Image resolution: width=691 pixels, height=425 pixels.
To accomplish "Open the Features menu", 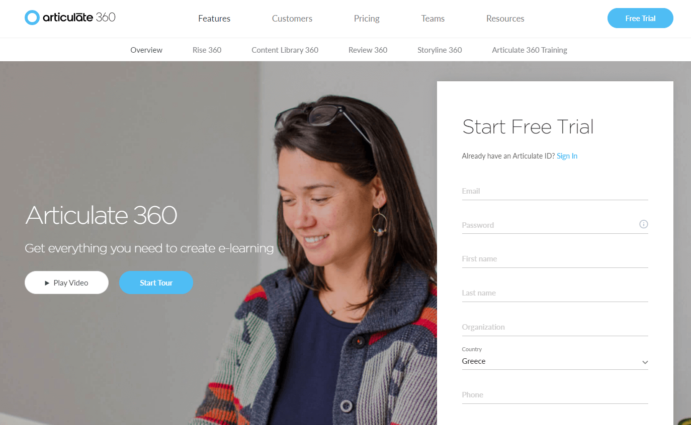I will tap(214, 19).
